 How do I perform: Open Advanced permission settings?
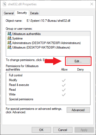(78, 110)
